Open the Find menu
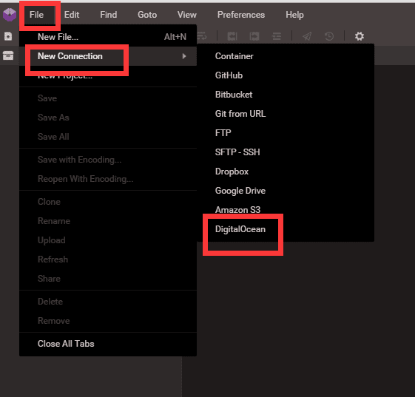 (109, 15)
